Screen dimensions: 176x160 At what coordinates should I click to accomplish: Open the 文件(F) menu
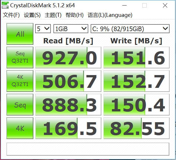pos(11,15)
